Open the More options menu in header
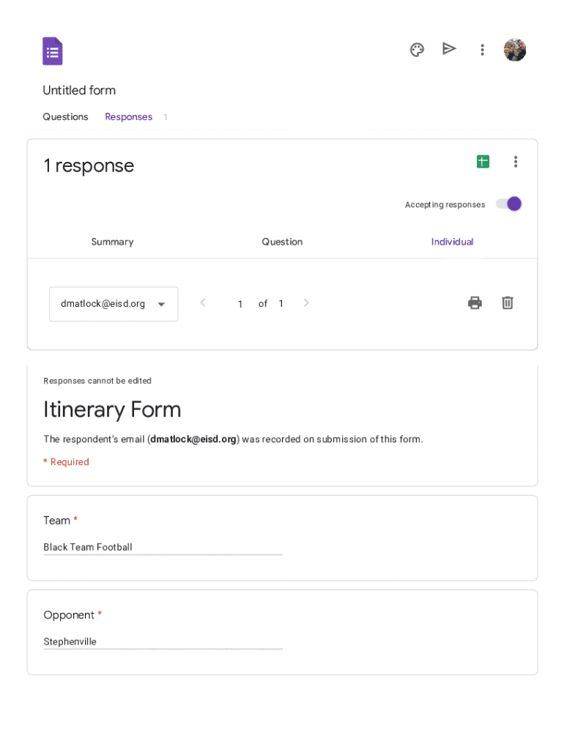Viewport: 564px width, 750px height. [x=482, y=50]
